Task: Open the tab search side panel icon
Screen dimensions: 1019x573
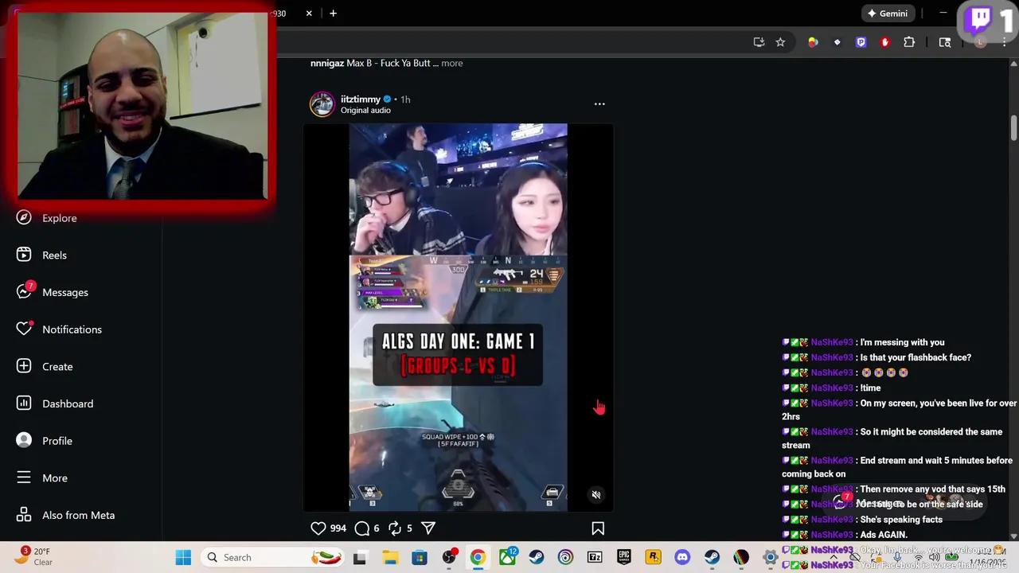Action: 945,42
